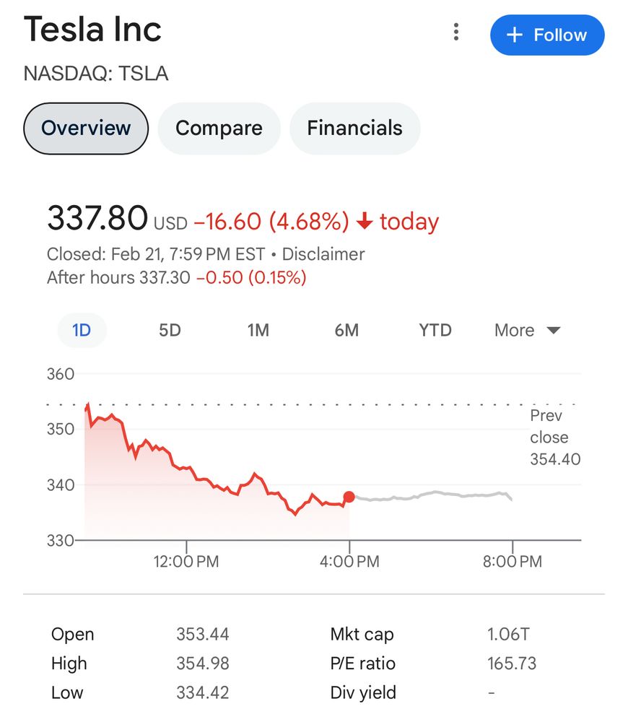The height and width of the screenshot is (722, 628).
Task: Click the red closing price dot on chart
Action: 349,497
